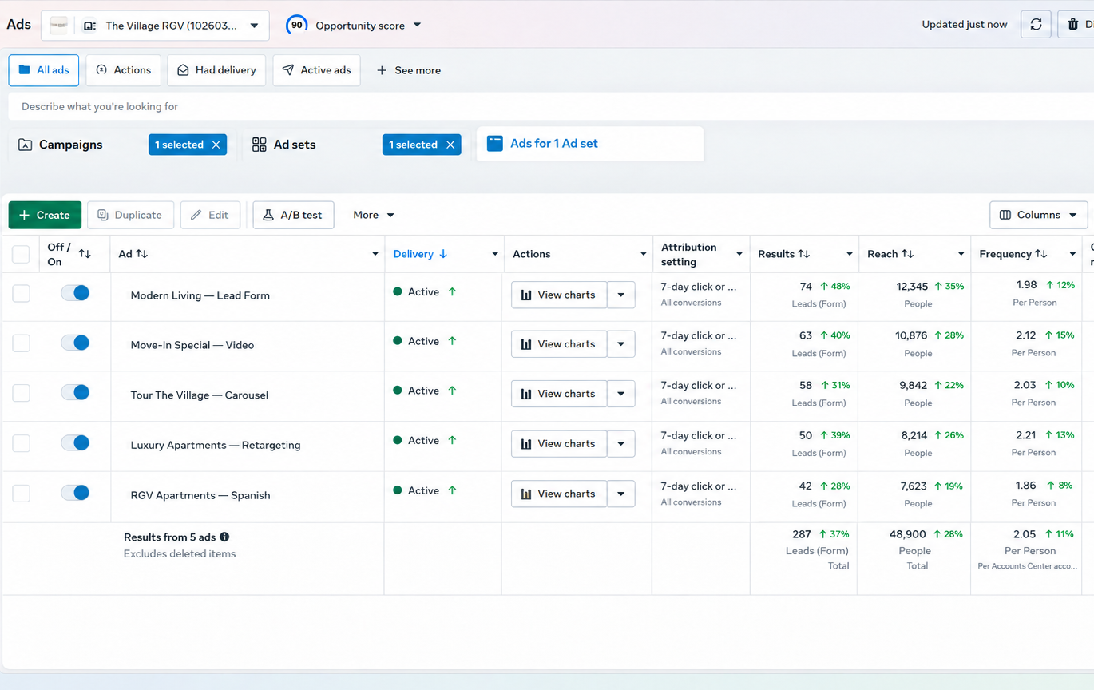Open View charts for Luxury Apartments — Retargeting

559,443
